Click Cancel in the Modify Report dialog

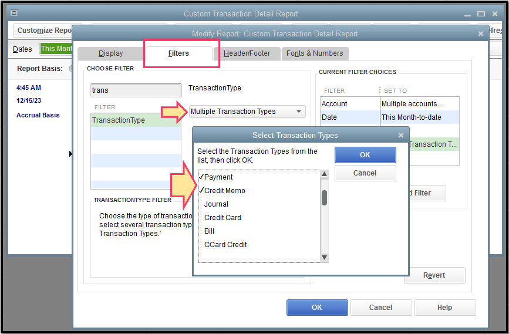click(381, 308)
